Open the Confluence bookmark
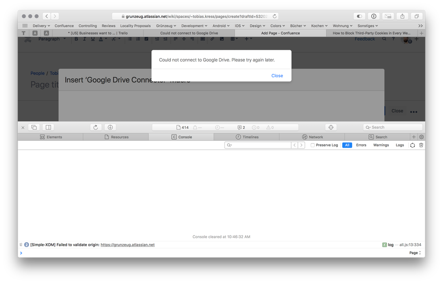Viewport: 443px width, 283px height. tap(64, 26)
